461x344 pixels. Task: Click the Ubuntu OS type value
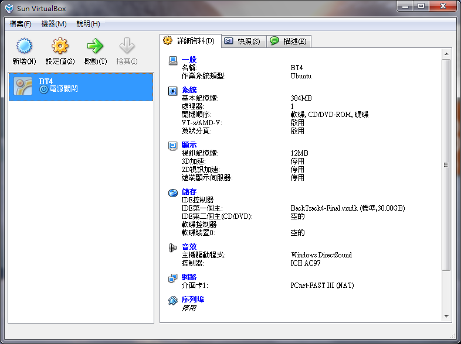301,76
